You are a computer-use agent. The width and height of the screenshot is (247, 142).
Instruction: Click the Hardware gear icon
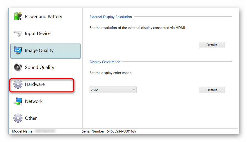[18, 84]
